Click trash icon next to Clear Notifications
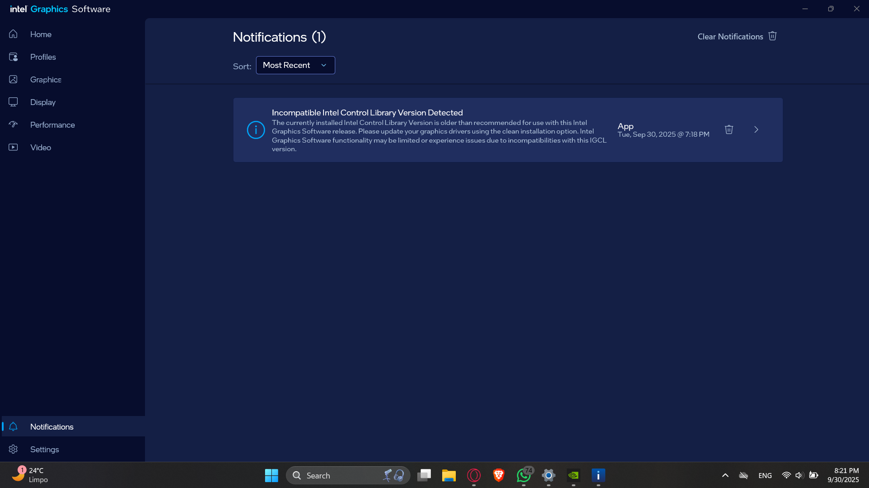This screenshot has height=488, width=869. click(772, 36)
